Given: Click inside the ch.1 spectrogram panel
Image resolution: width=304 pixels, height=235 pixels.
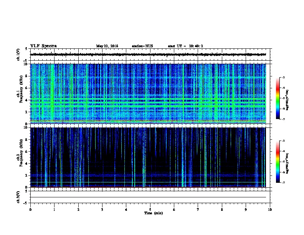Looking at the screenshot, I should click(148, 94).
